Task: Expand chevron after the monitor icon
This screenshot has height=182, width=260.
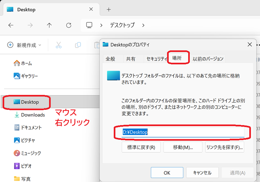Action: (x=101, y=25)
